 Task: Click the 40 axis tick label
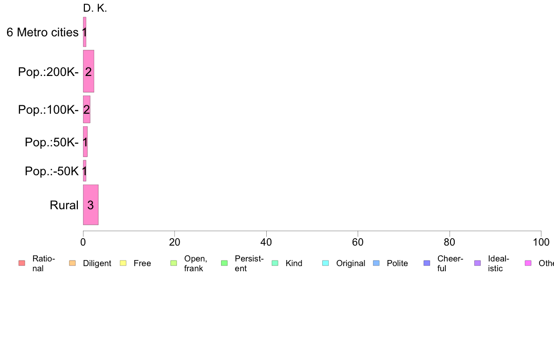266,242
